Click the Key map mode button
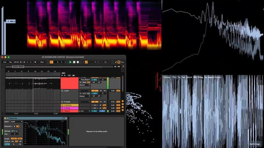The width and height of the screenshot is (264, 148). 122,62
